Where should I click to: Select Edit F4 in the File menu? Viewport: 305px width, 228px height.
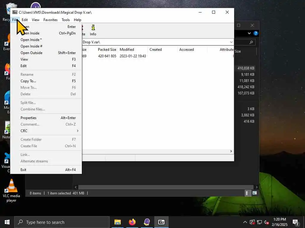click(x=46, y=66)
